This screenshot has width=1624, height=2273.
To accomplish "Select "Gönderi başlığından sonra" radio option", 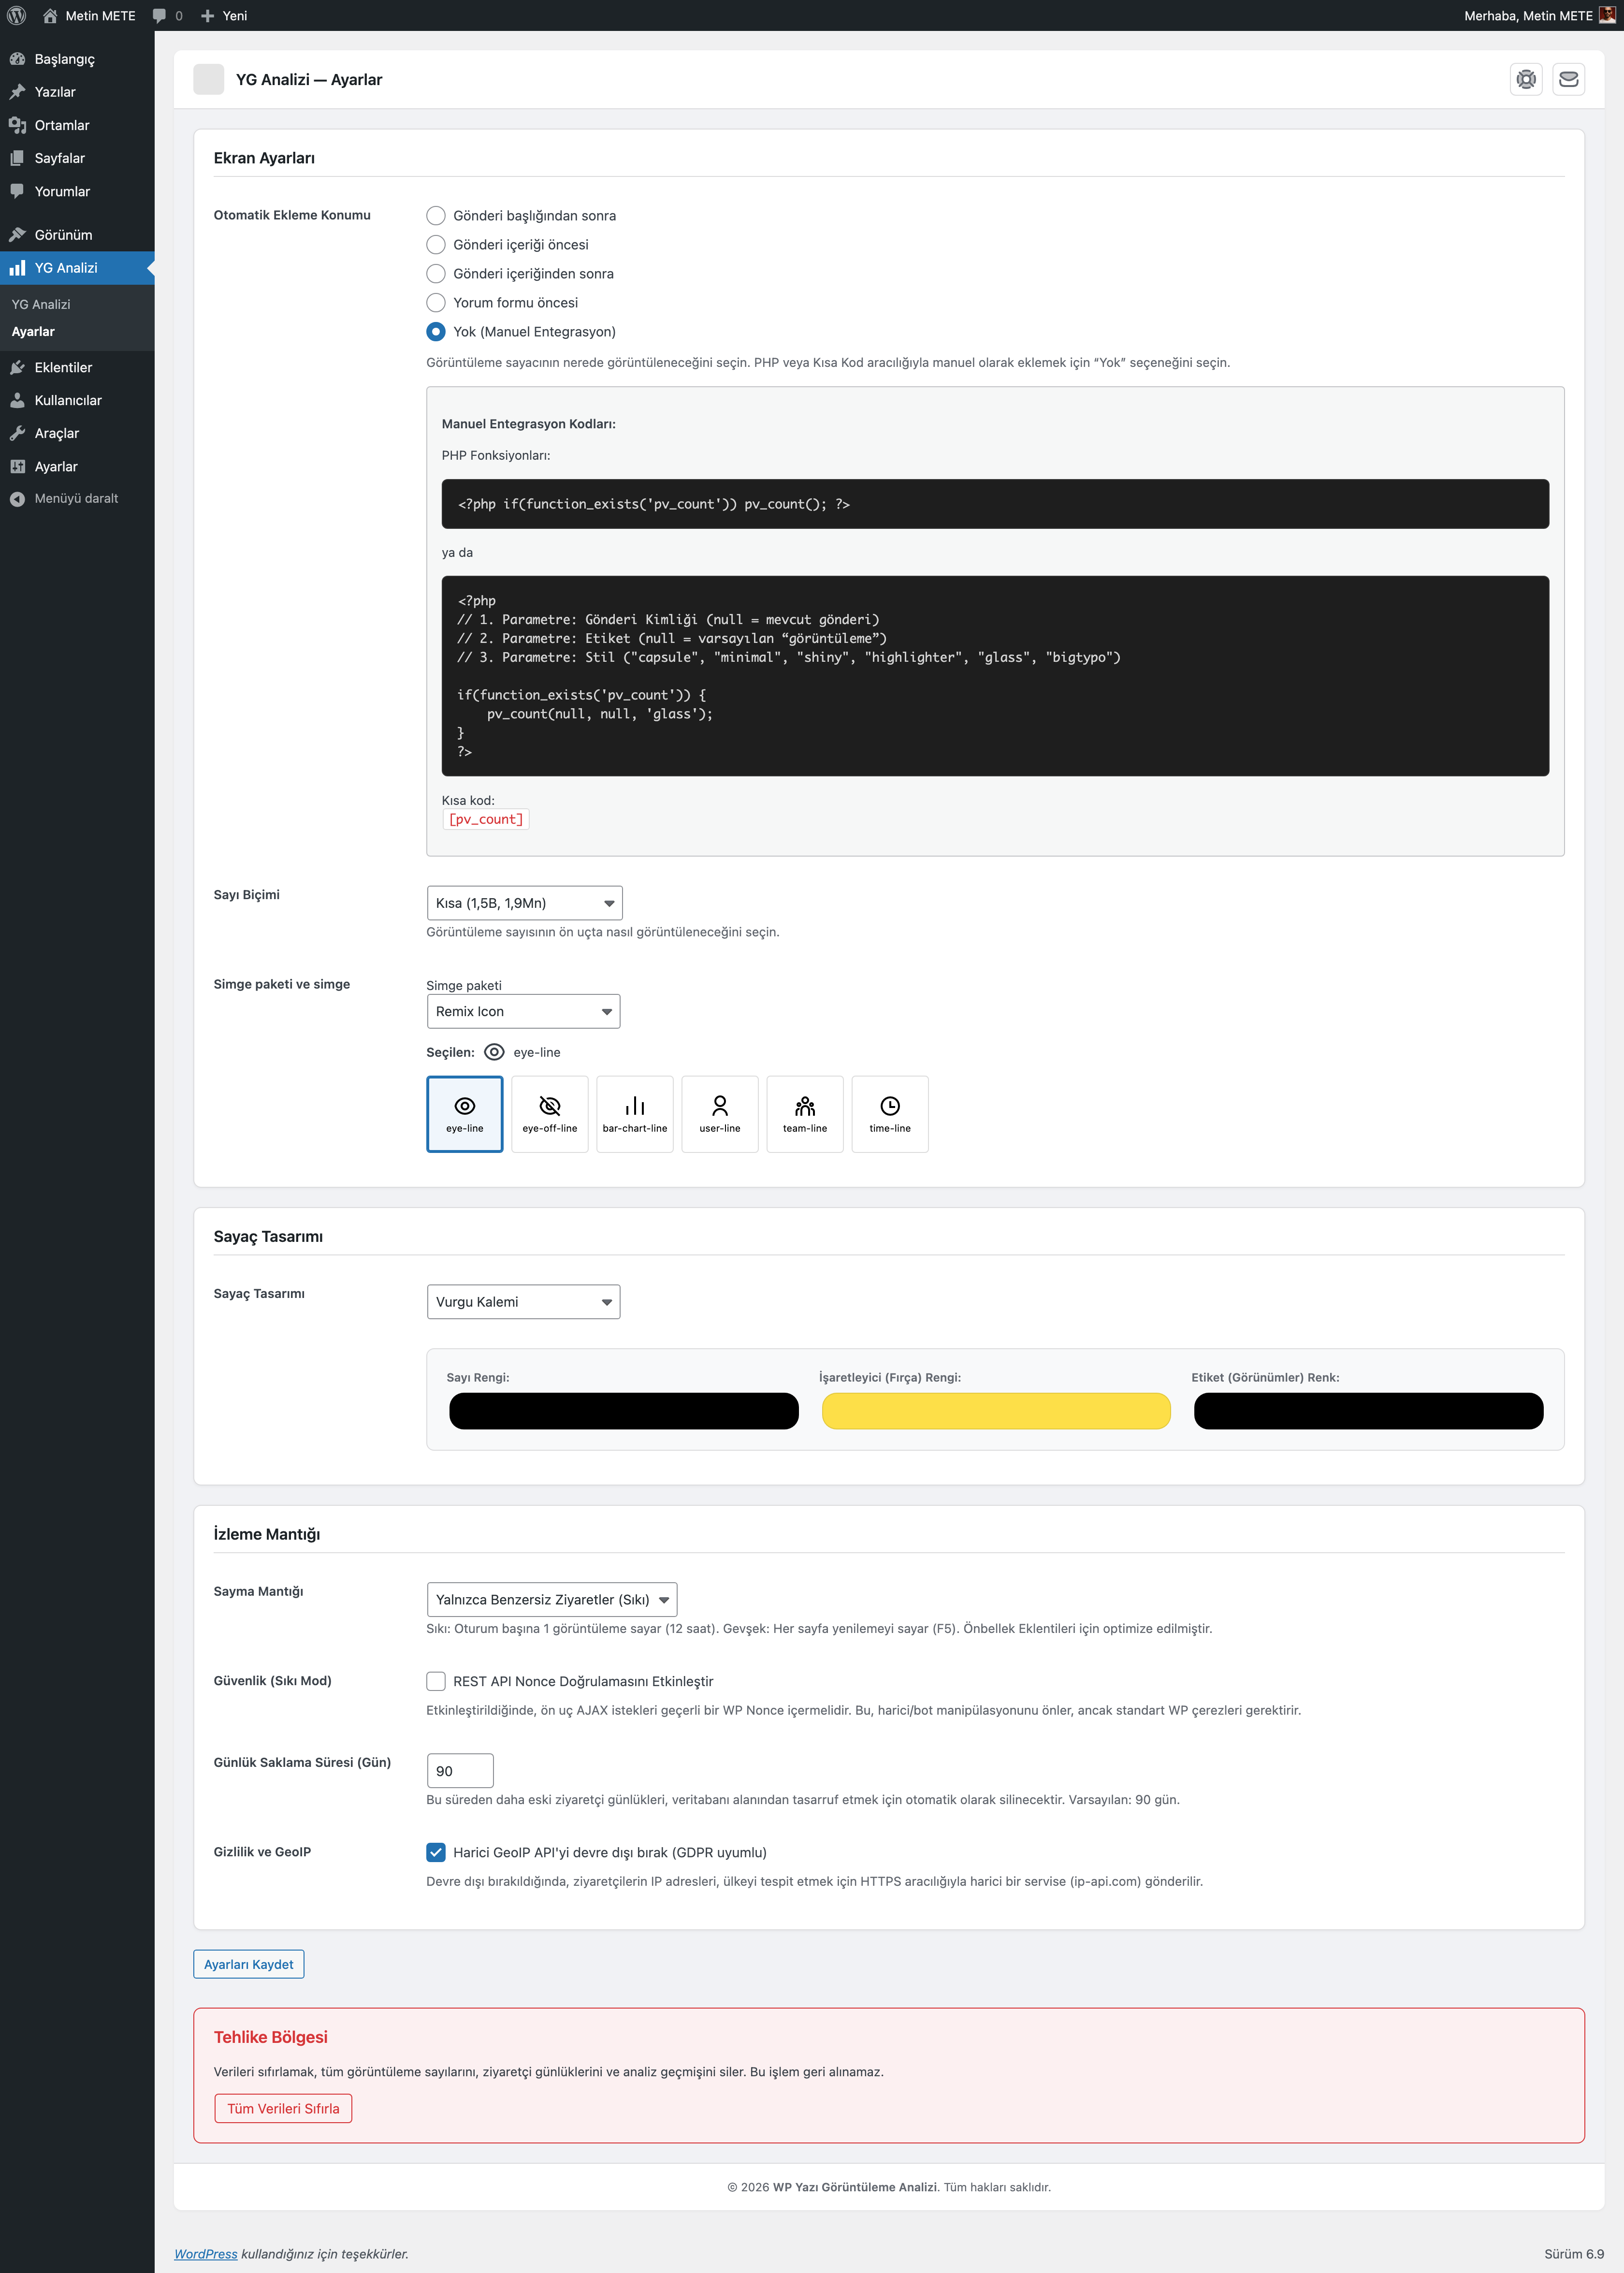I will (x=436, y=215).
